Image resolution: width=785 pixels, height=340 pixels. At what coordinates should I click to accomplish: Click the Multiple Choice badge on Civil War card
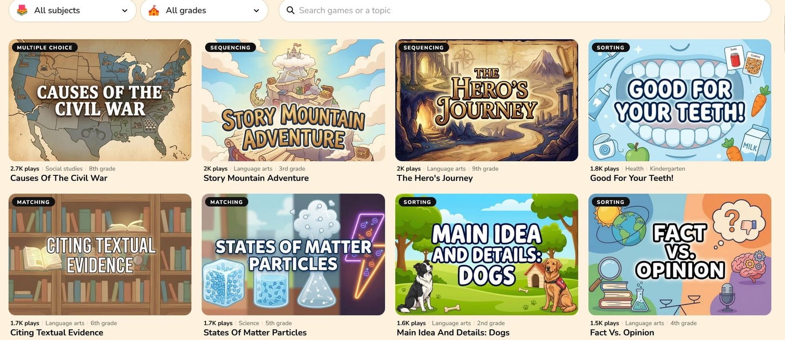tap(45, 48)
